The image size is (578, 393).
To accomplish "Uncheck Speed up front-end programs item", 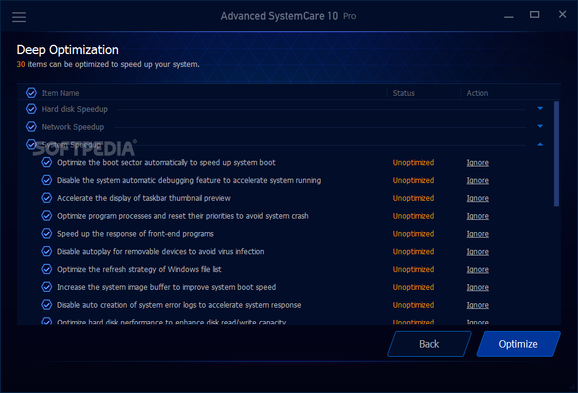I will [x=47, y=234].
